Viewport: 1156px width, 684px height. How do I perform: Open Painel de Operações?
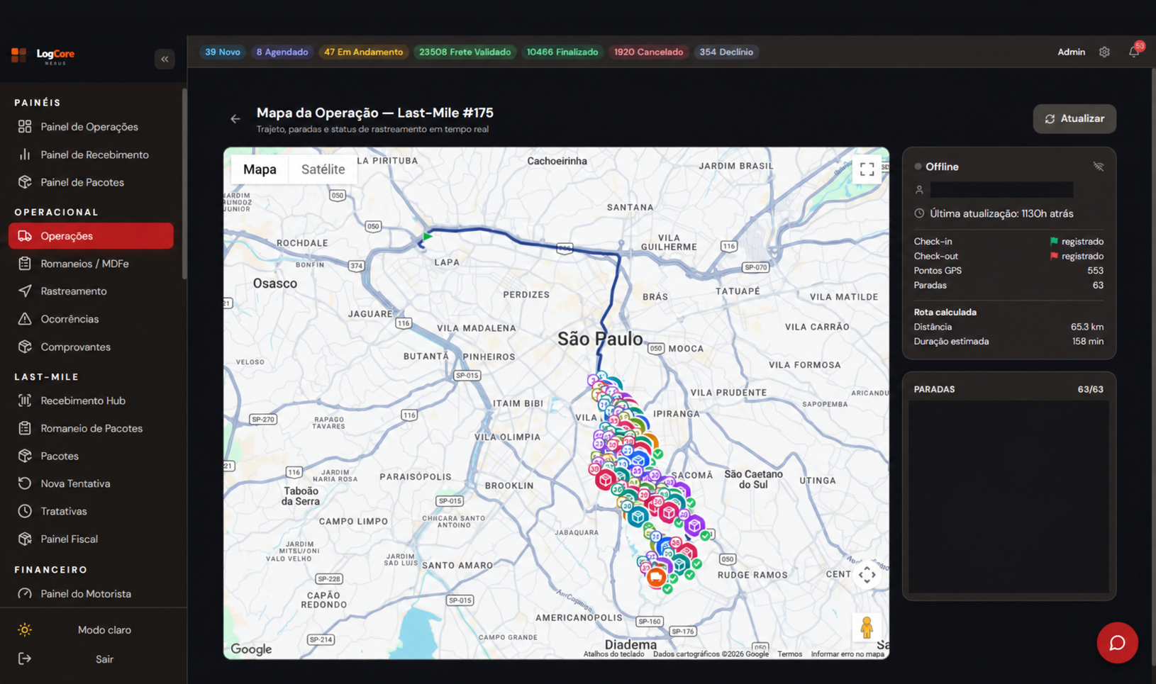pos(91,127)
